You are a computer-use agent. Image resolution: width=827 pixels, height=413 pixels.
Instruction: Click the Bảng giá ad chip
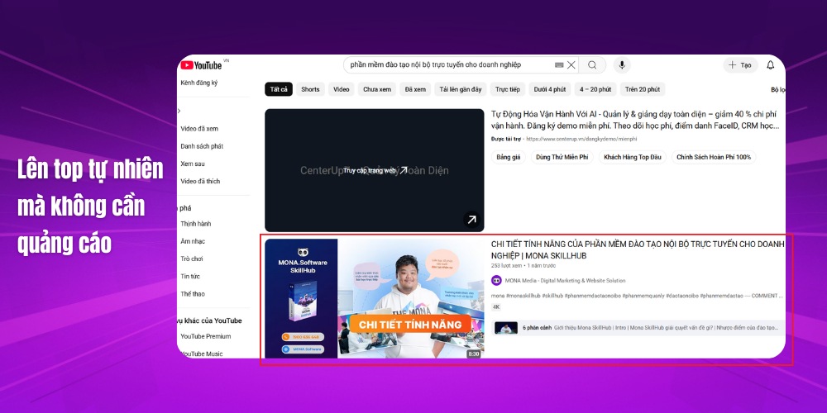[509, 157]
